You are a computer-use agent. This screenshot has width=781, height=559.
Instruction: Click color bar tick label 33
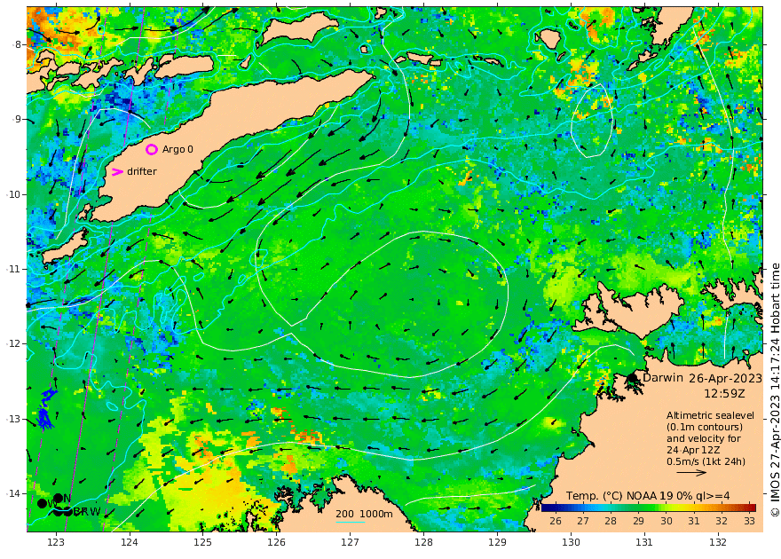click(x=749, y=521)
